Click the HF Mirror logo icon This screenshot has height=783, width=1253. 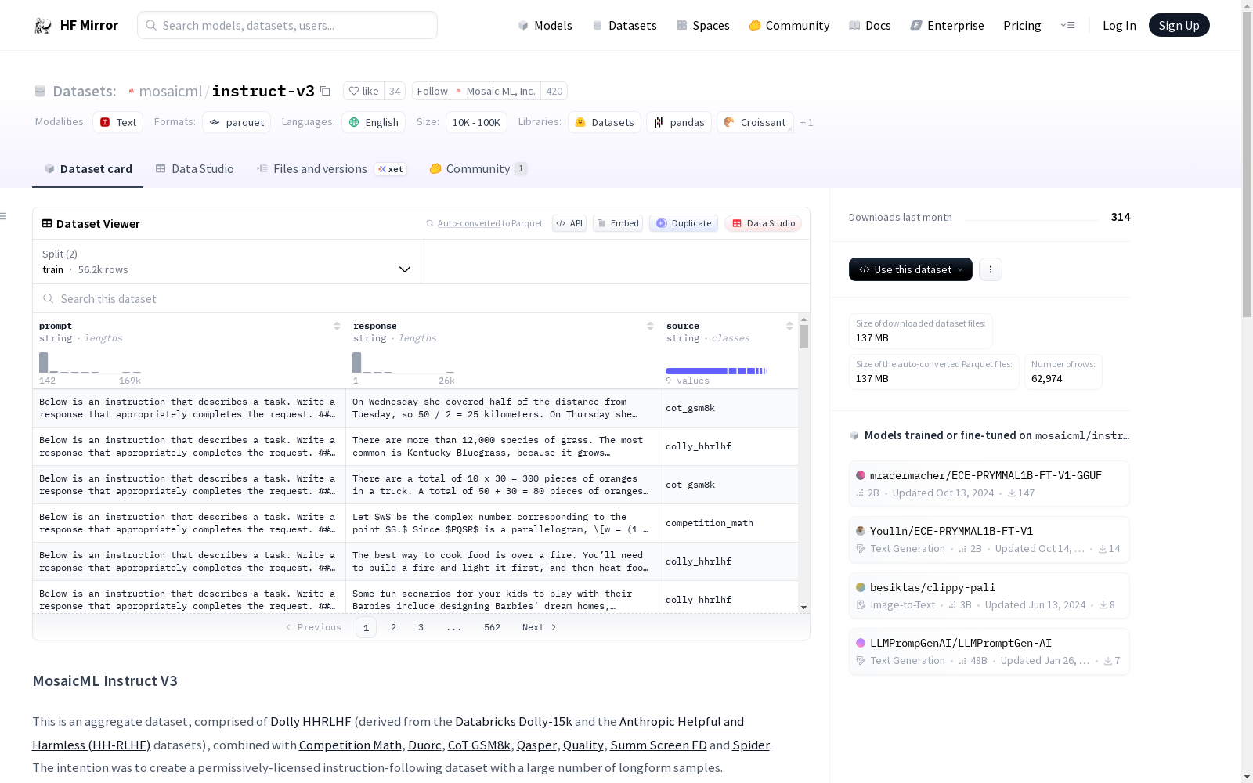(x=42, y=26)
